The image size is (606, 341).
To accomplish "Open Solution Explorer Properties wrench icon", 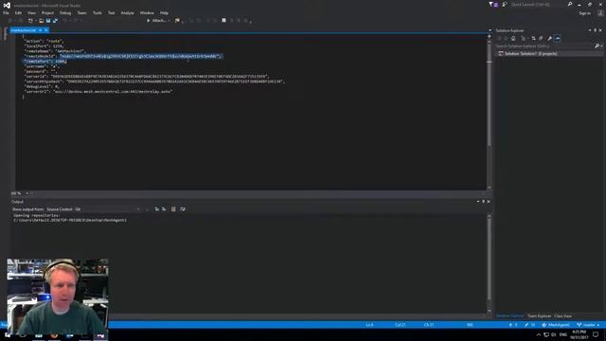I will [549, 38].
